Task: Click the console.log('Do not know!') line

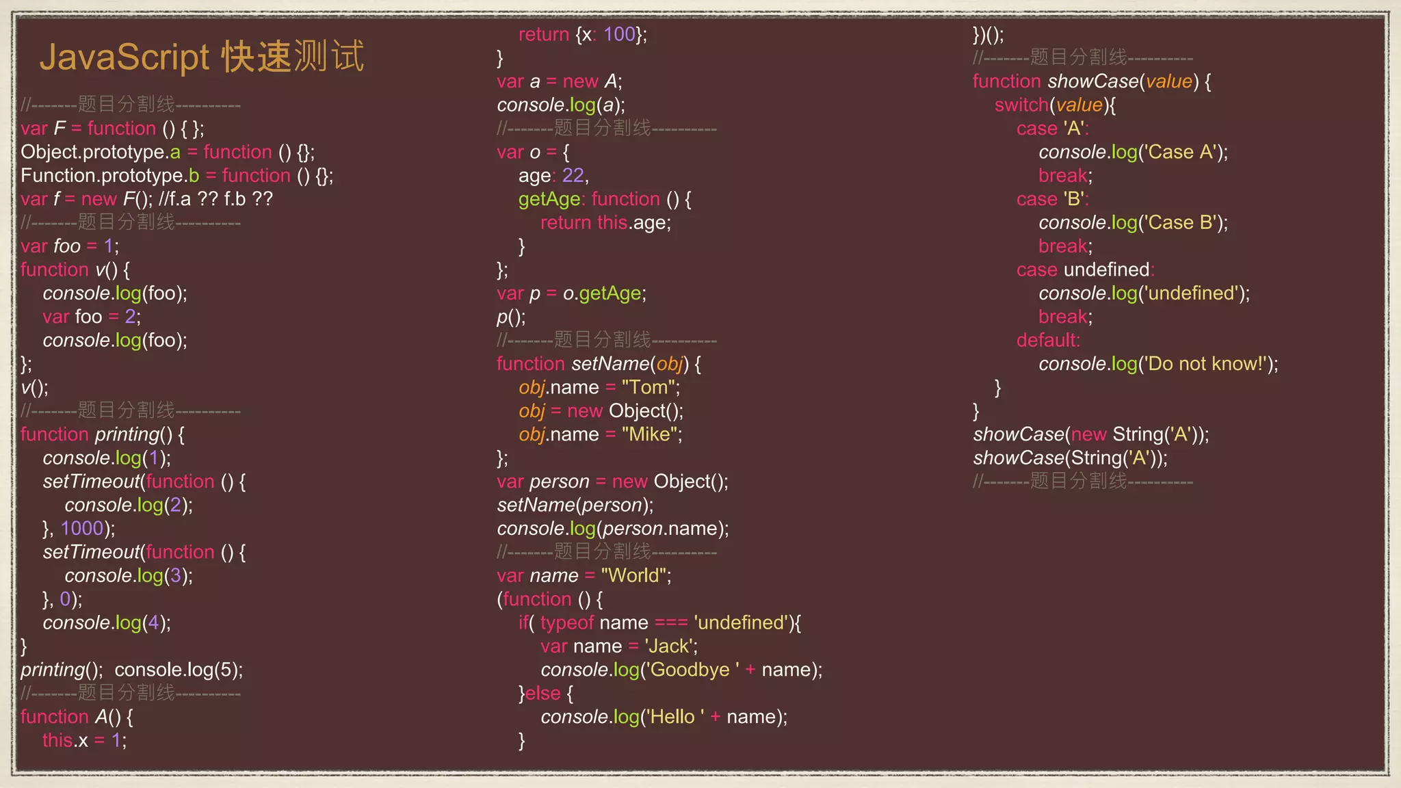Action: (1159, 364)
